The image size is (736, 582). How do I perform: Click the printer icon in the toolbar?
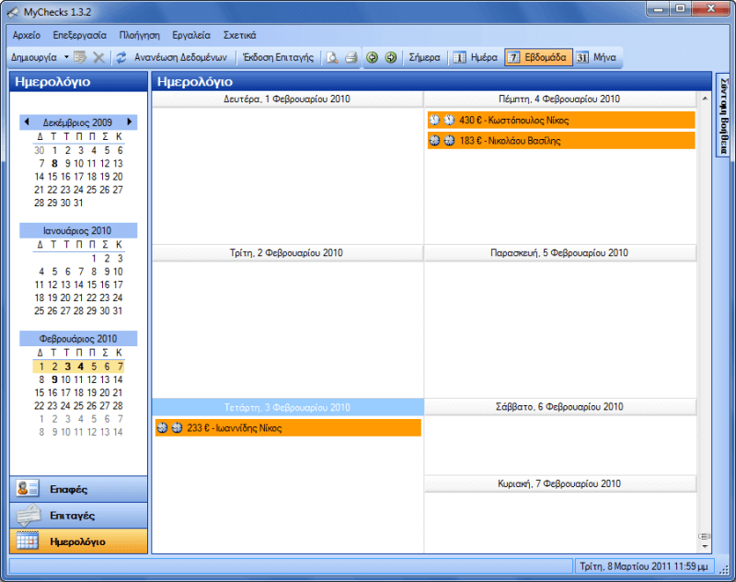coord(351,57)
